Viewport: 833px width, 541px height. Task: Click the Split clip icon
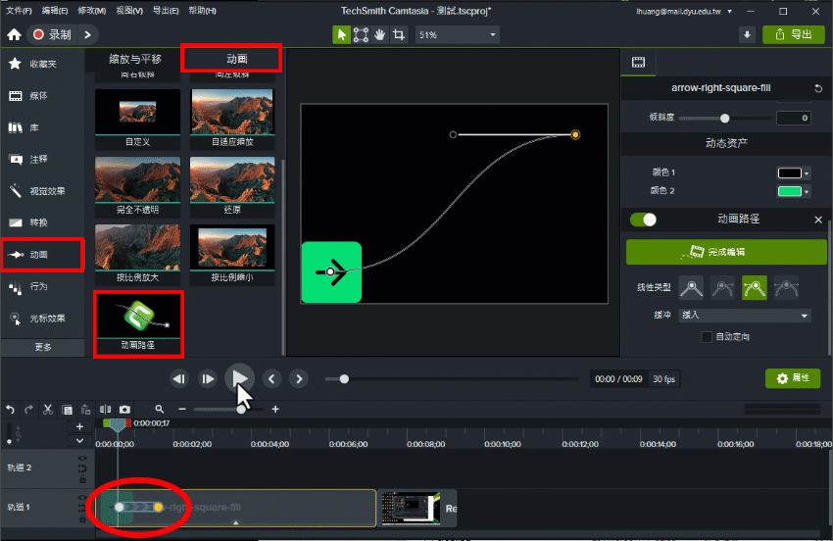point(105,410)
